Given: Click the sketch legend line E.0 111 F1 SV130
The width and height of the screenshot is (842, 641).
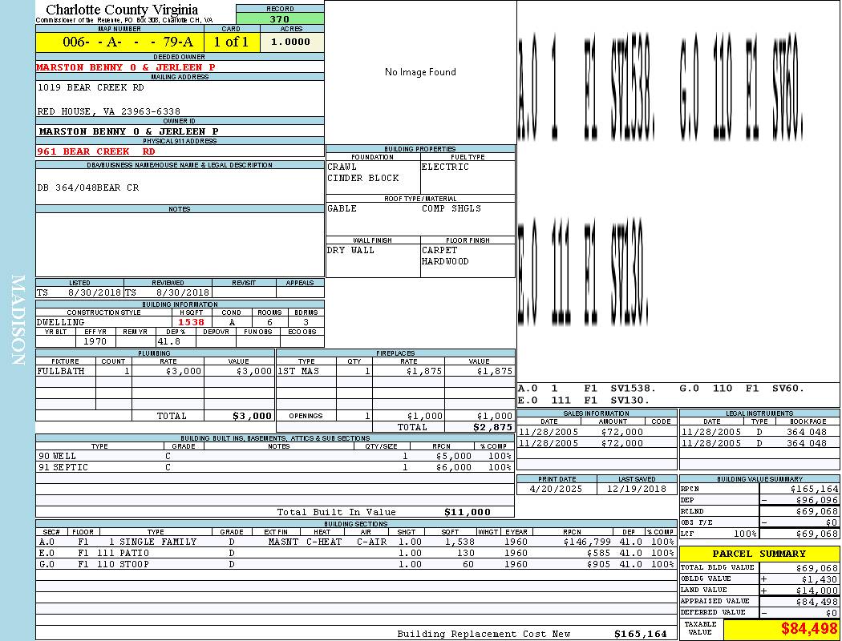Looking at the screenshot, I should click(584, 401).
